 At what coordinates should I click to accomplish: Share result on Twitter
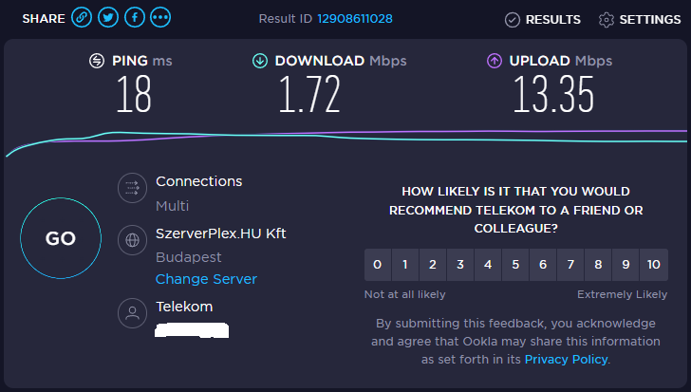point(108,18)
